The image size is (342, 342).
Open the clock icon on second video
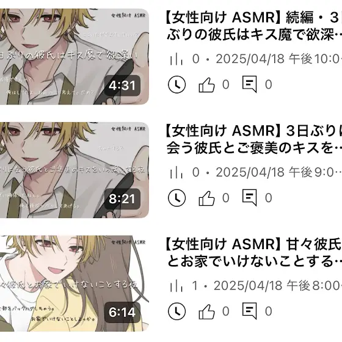point(176,198)
